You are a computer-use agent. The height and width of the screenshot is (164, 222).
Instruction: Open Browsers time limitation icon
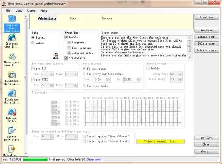coord(11,42)
